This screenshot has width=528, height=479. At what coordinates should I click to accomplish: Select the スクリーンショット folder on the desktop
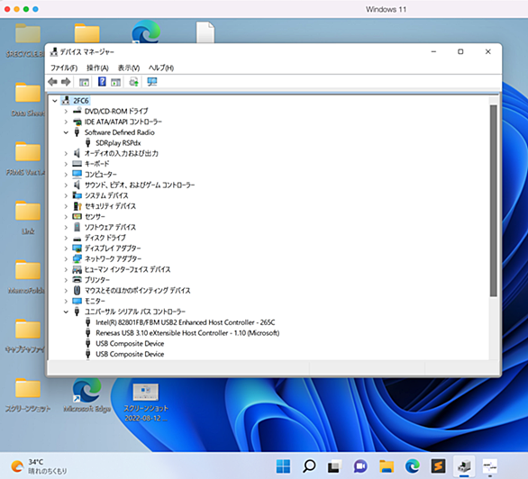pos(28,395)
